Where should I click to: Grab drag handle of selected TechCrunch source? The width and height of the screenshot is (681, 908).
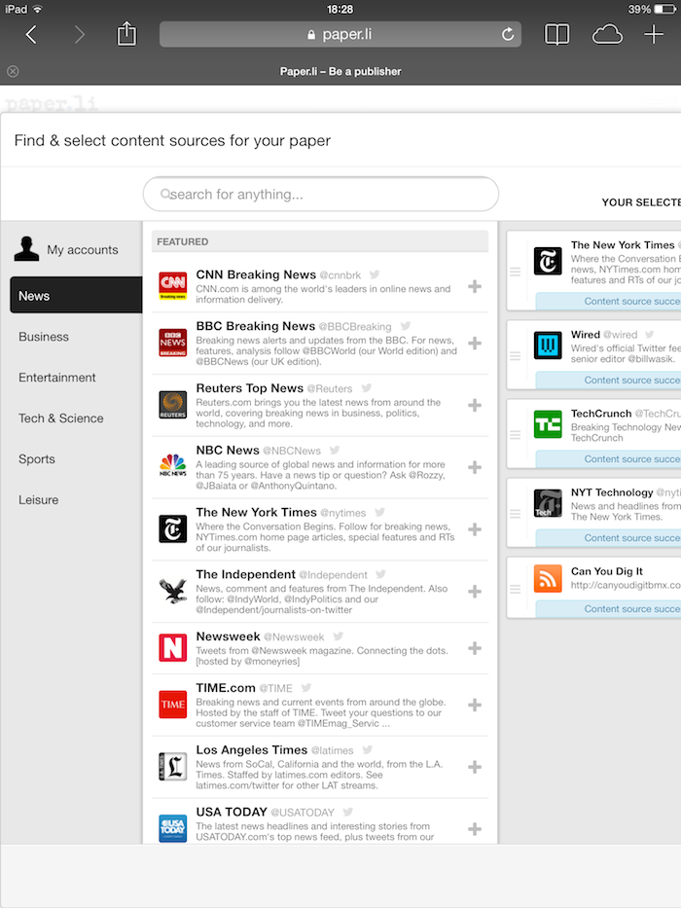pos(515,435)
